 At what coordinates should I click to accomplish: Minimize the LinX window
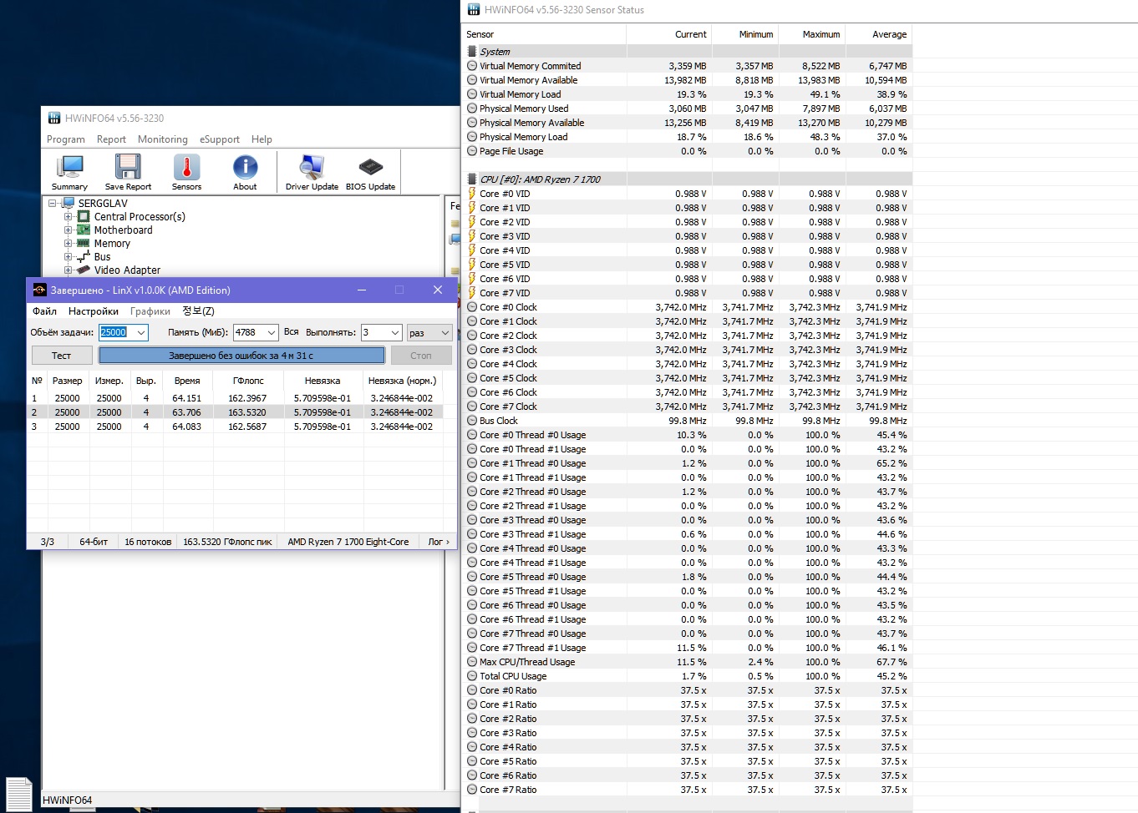coord(362,290)
